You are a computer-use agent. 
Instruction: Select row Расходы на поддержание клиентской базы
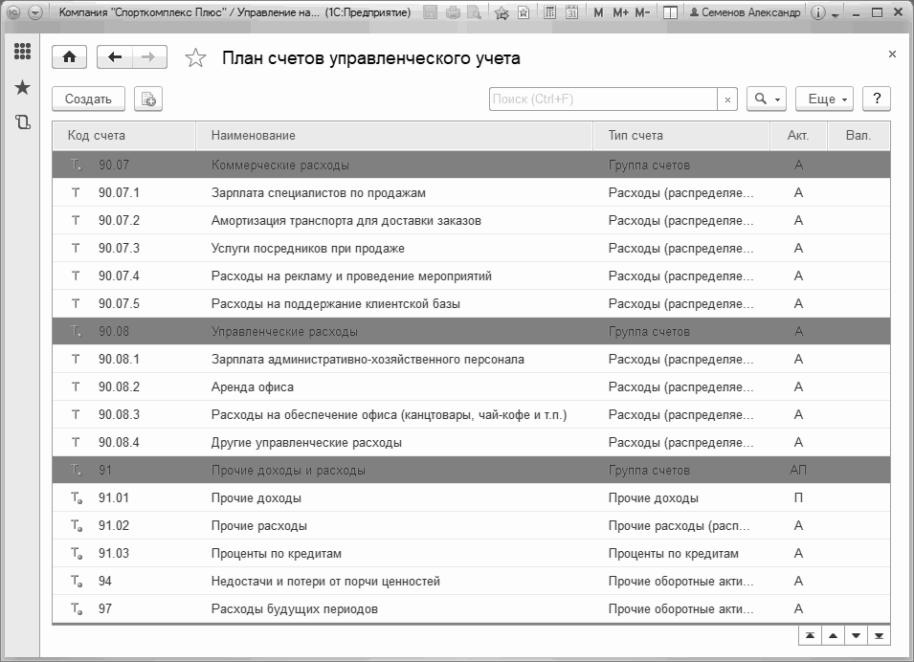[471, 303]
